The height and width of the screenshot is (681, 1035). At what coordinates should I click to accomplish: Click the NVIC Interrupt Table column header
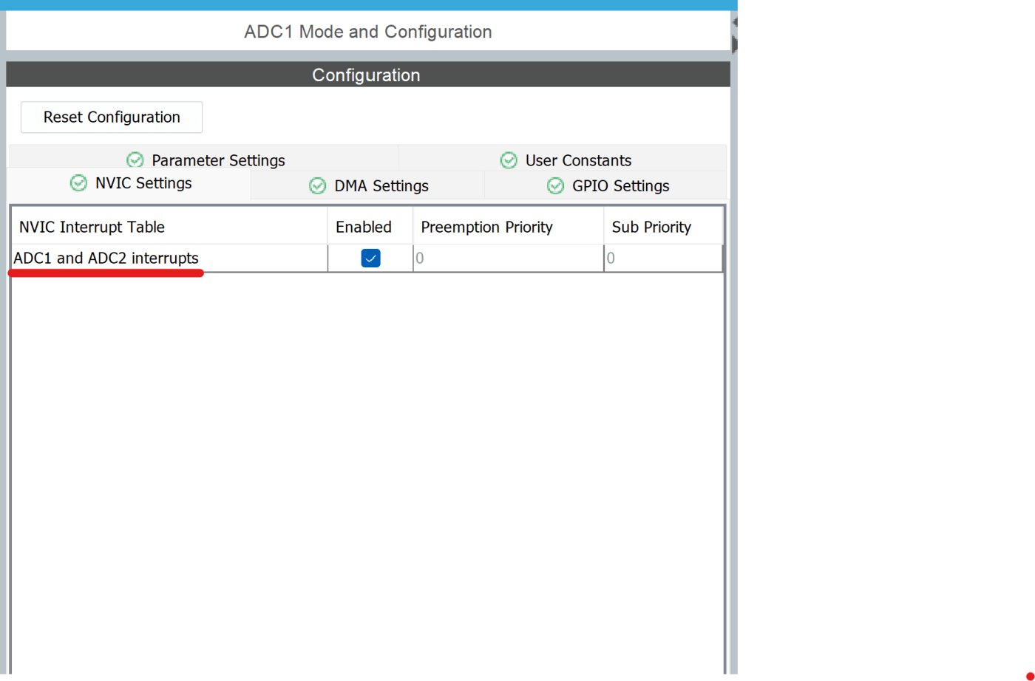92,227
